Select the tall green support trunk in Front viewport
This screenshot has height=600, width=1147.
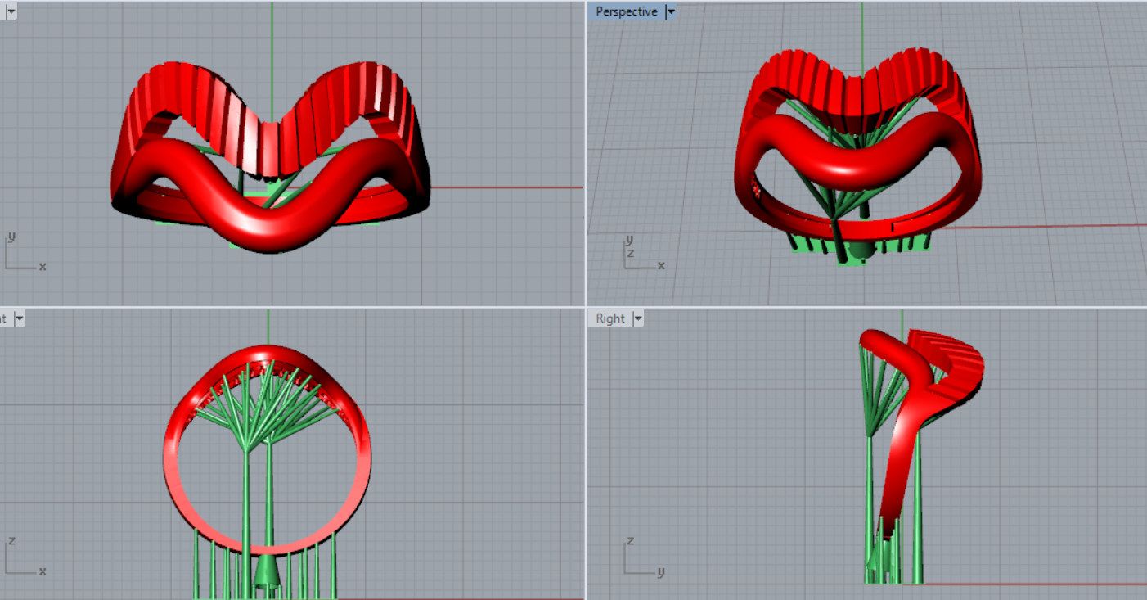pos(246,508)
